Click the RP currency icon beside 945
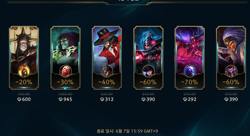 point(61,99)
